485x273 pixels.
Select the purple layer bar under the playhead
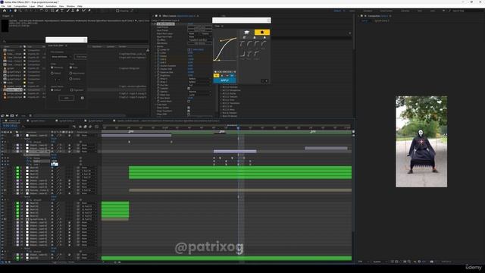[235, 152]
